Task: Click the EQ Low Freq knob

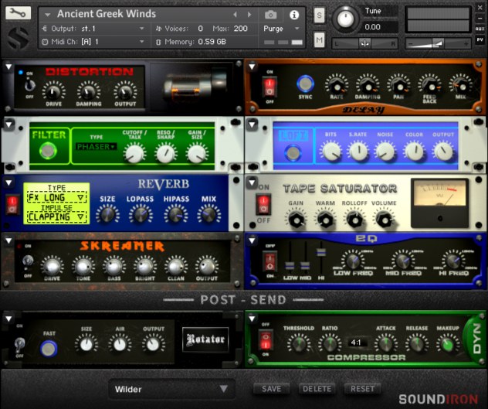Action: [x=353, y=261]
